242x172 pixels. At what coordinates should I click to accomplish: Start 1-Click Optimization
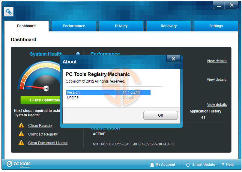click(x=40, y=100)
